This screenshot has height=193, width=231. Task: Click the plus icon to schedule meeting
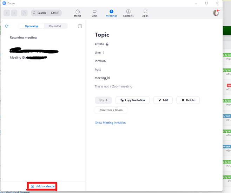[x=80, y=26]
